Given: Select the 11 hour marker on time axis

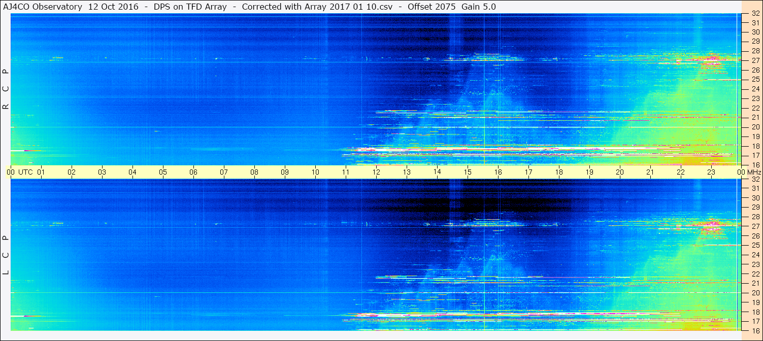Looking at the screenshot, I should (x=346, y=172).
